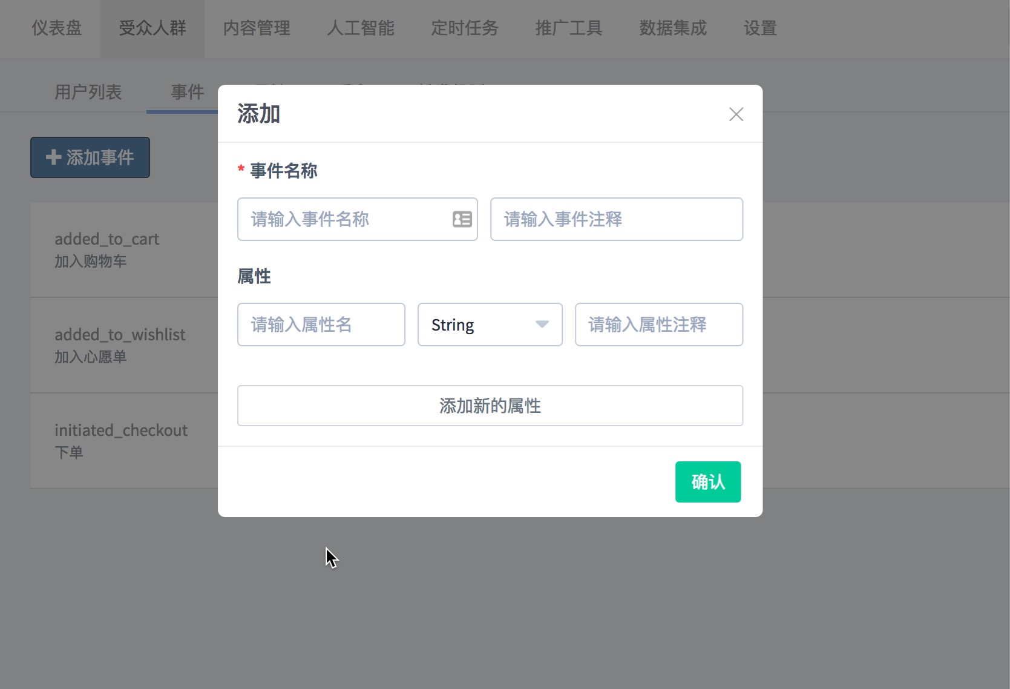Switch to 事件 tab
This screenshot has width=1010, height=689.
188,92
